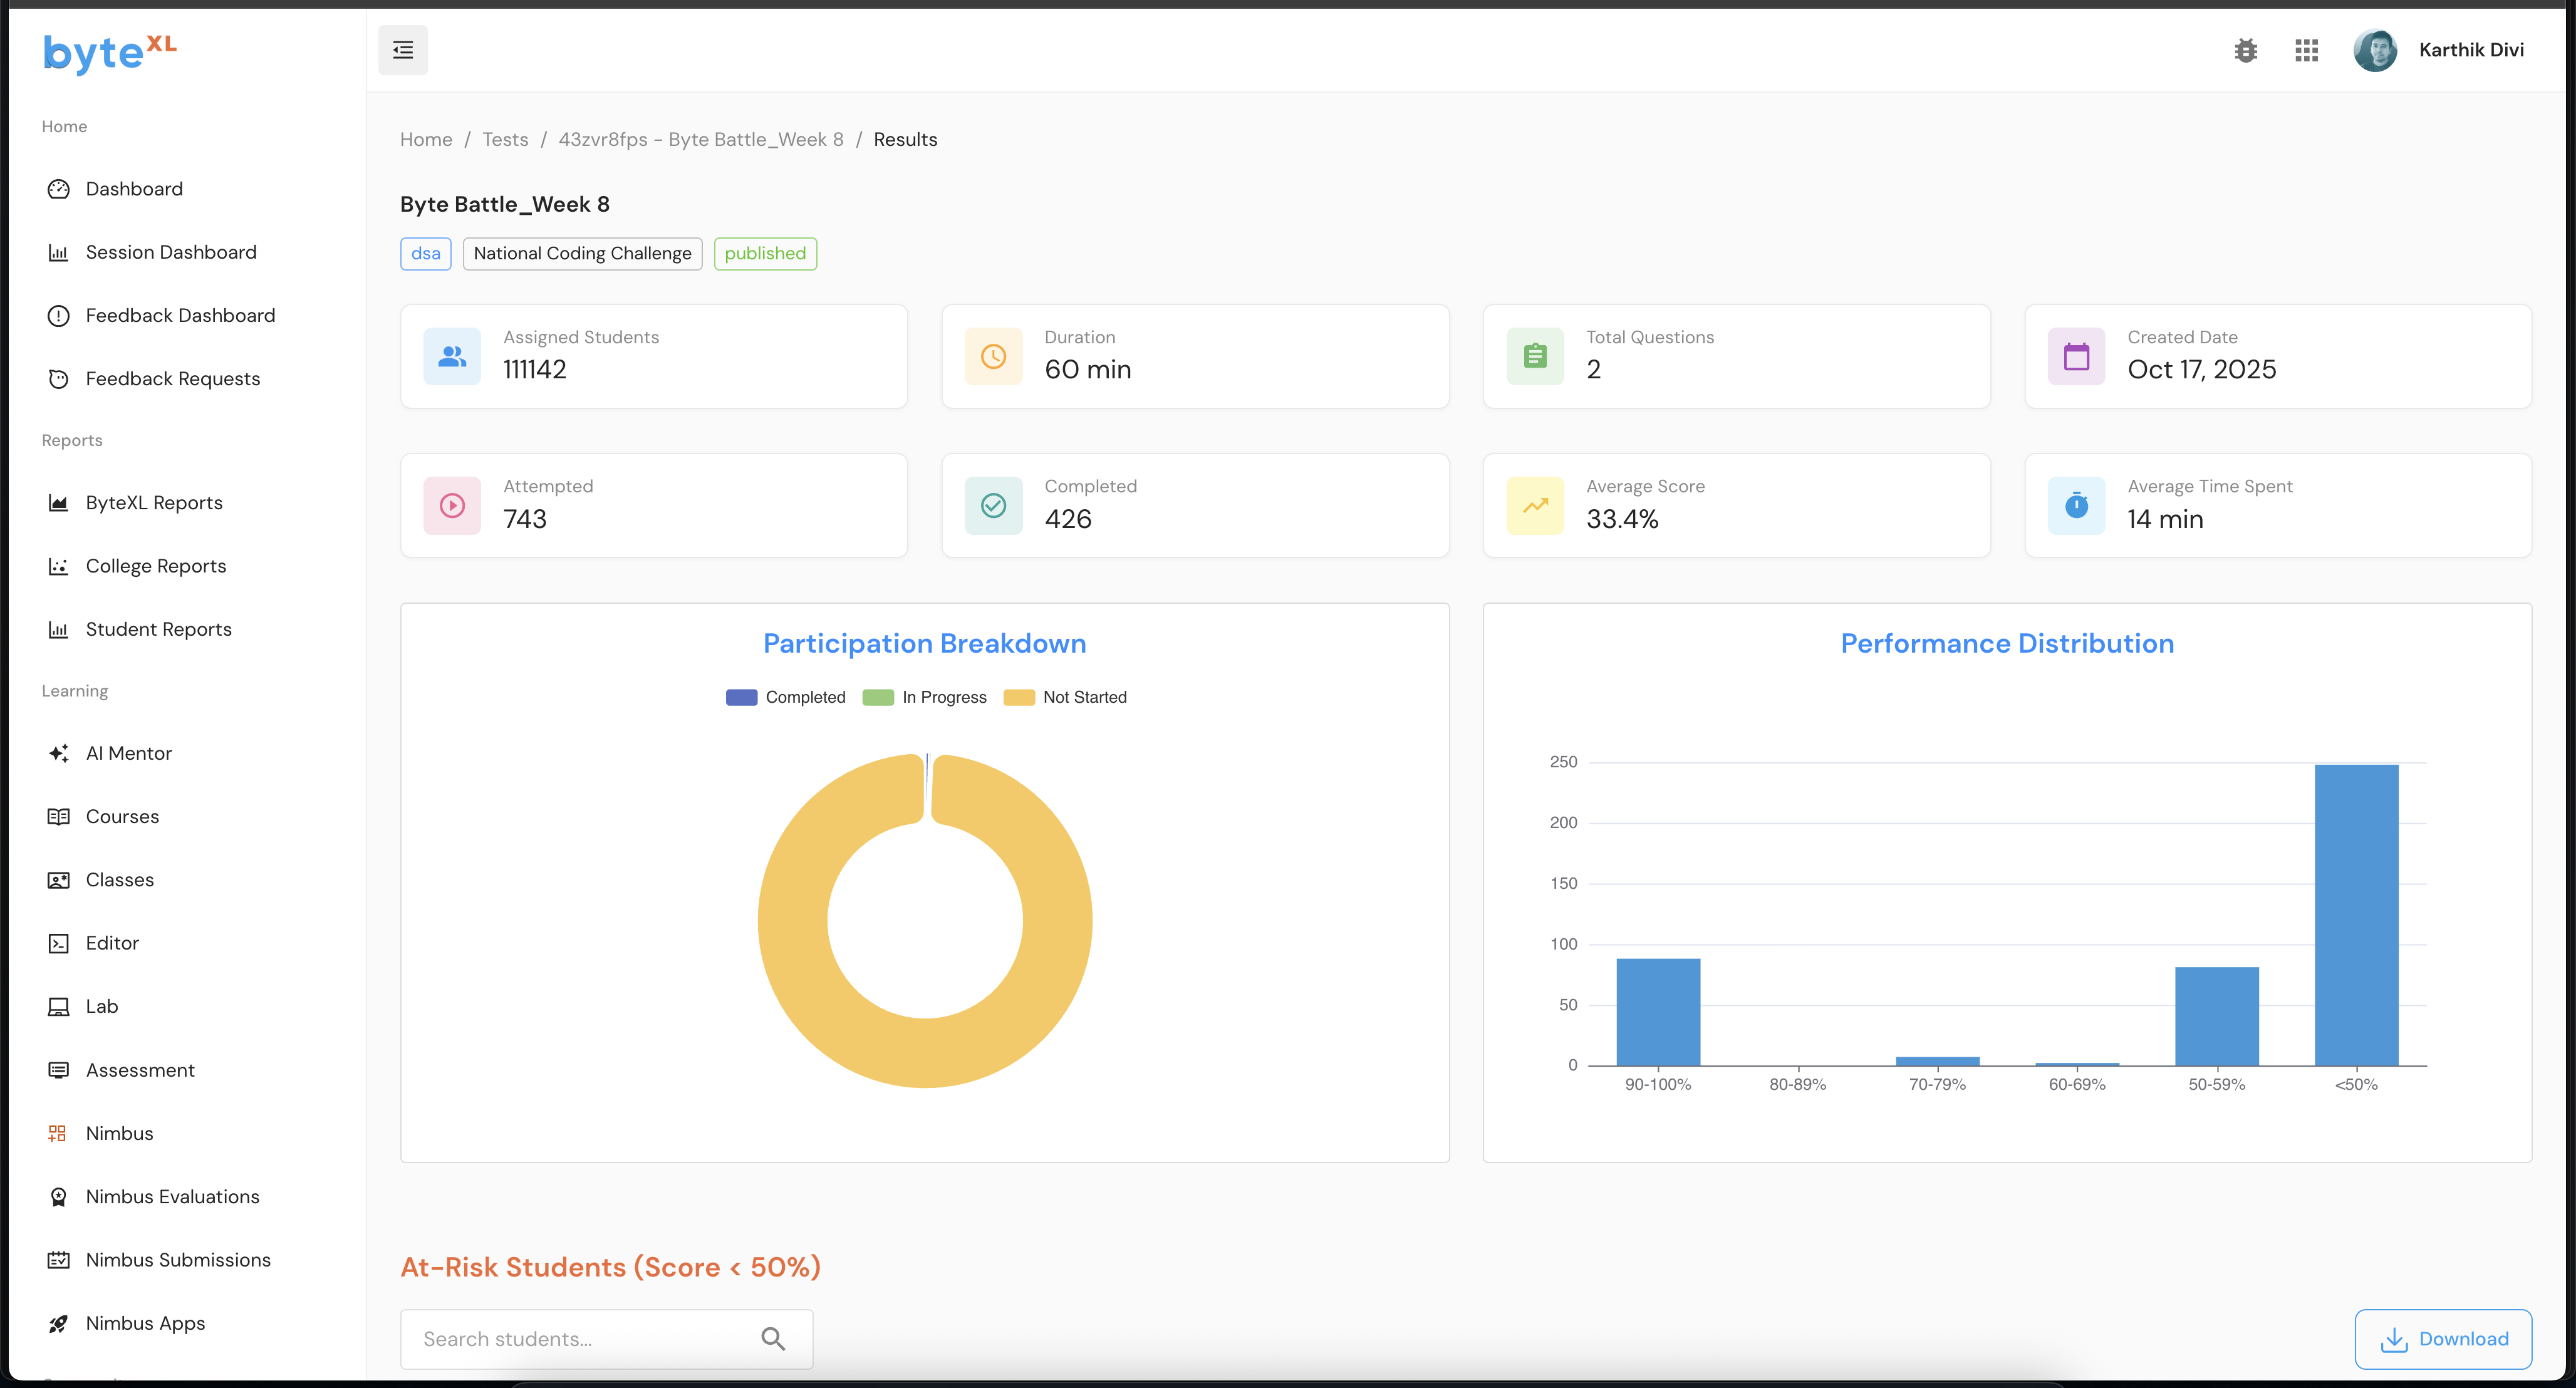Image resolution: width=2576 pixels, height=1388 pixels.
Task: Go to Nimbus Evaluations page
Action: coord(172,1197)
